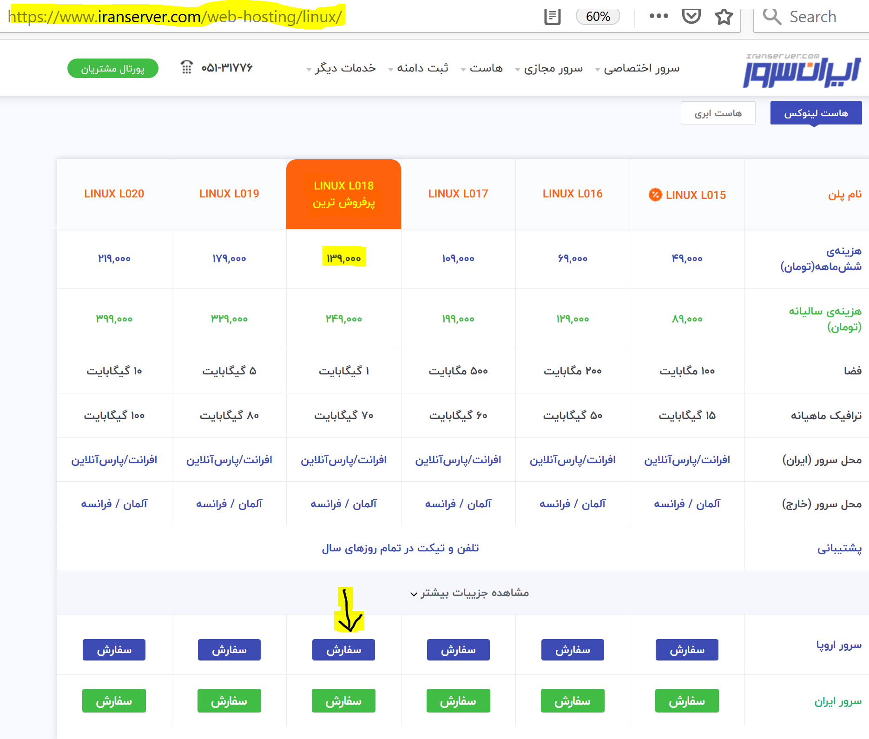Click the پشتیبانی row label
Screen dimensions: 869x739
pos(839,549)
